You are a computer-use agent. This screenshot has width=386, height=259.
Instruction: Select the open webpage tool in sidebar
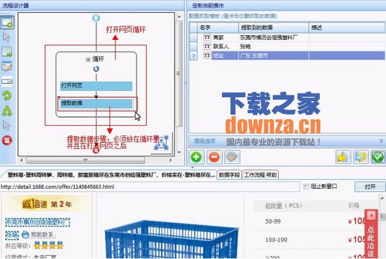[x=7, y=23]
